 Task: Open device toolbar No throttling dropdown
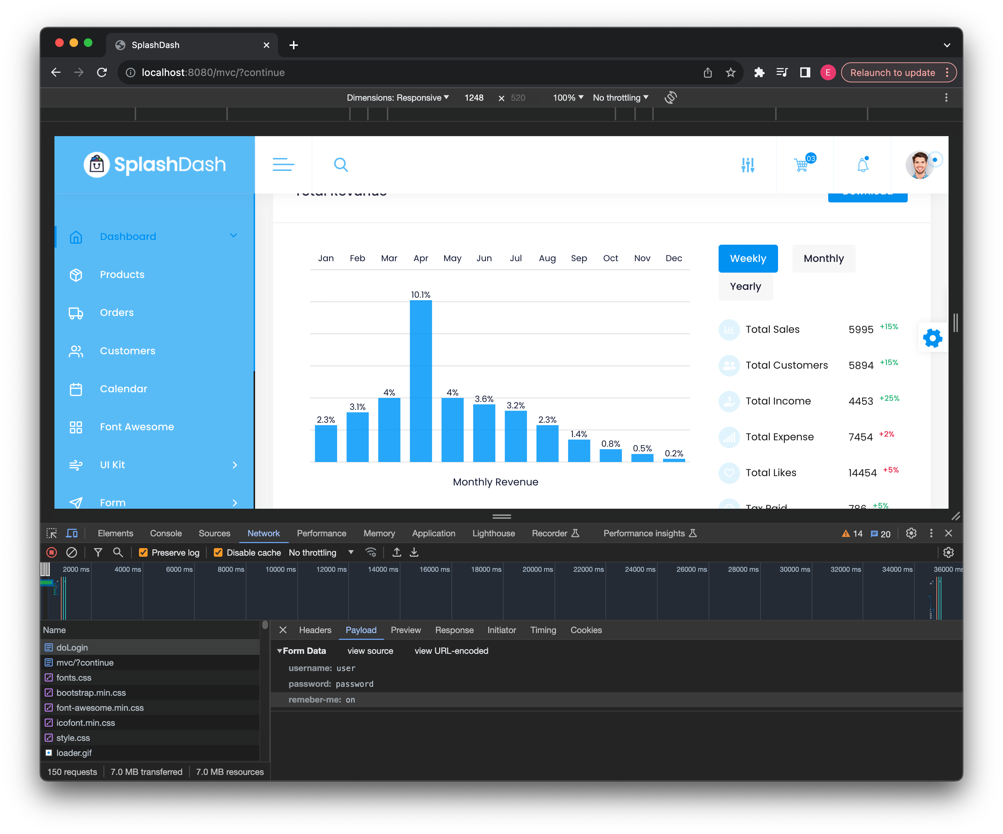[x=620, y=97]
